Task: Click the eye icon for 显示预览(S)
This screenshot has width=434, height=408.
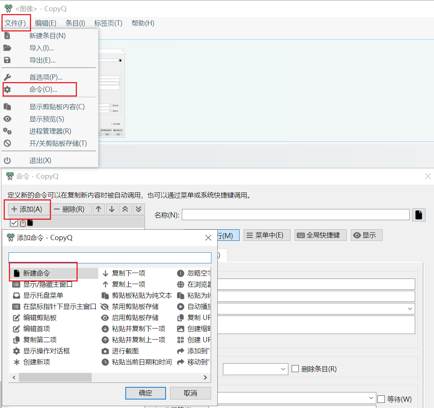Action: coord(7,119)
